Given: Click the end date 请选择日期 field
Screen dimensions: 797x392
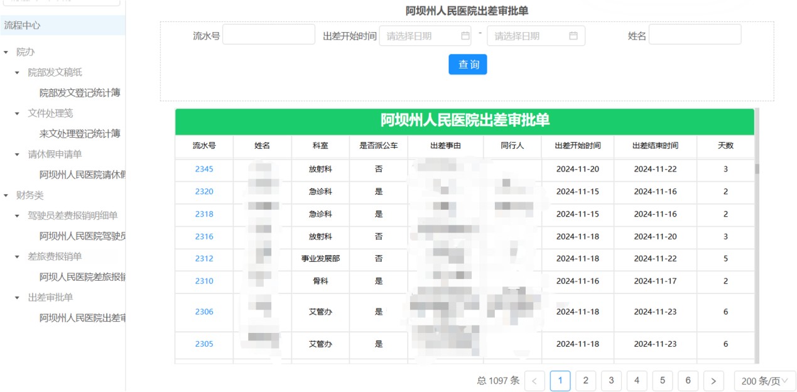Looking at the screenshot, I should point(536,36).
